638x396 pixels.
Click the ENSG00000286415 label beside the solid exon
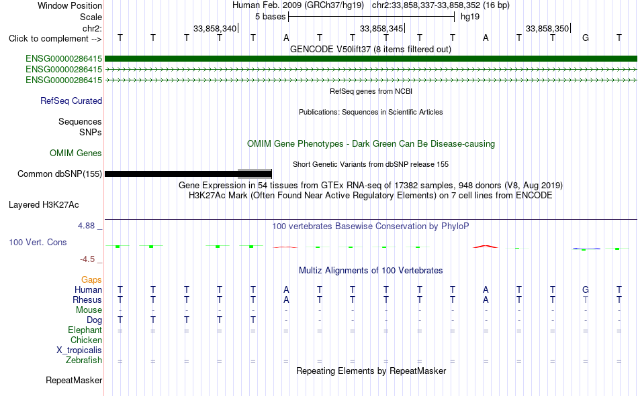pos(64,59)
